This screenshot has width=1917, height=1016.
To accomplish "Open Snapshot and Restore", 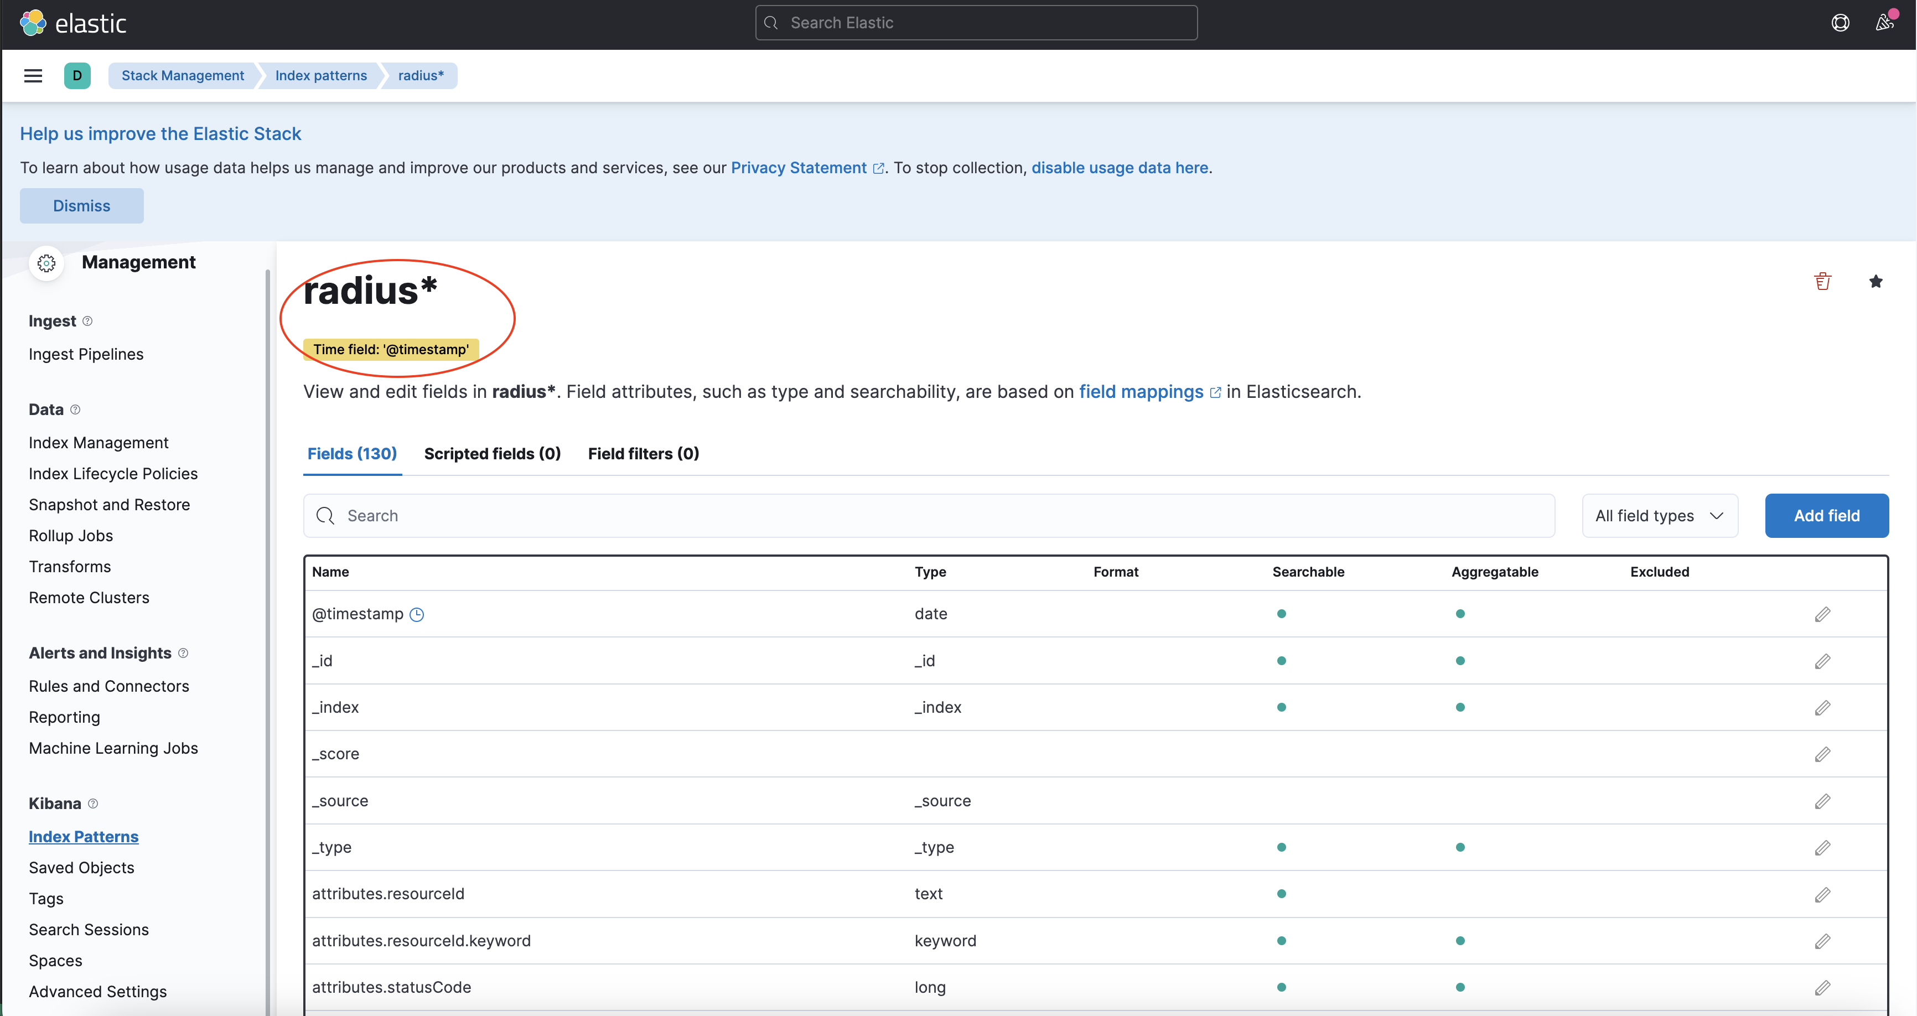I will [x=110, y=505].
